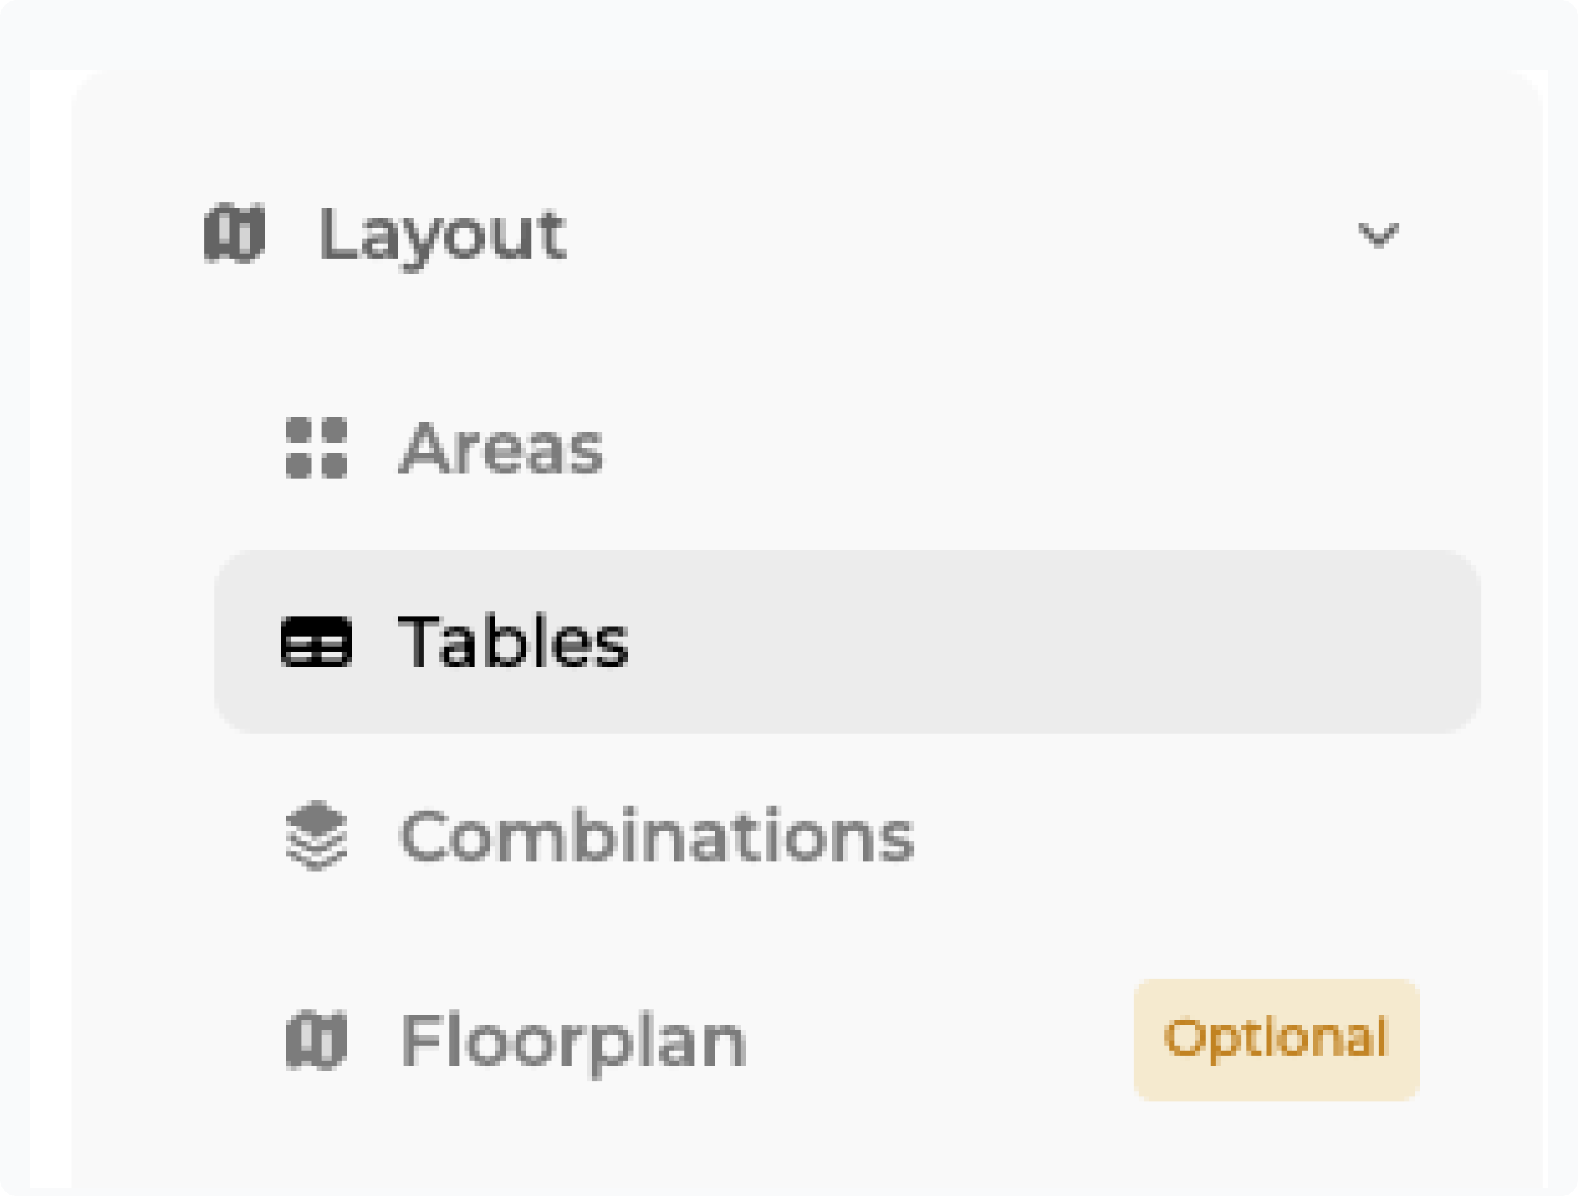Screen dimensions: 1578x1196
Task: Open the Areas page
Action: click(x=501, y=448)
